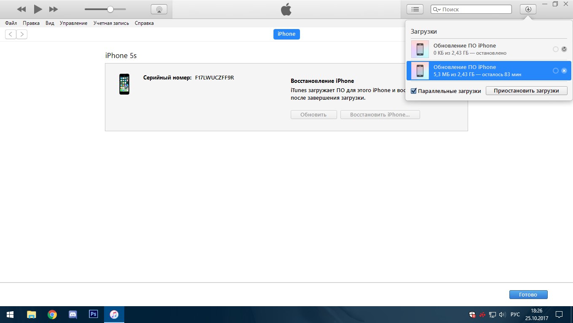Click the rewind previous track icon

21,9
